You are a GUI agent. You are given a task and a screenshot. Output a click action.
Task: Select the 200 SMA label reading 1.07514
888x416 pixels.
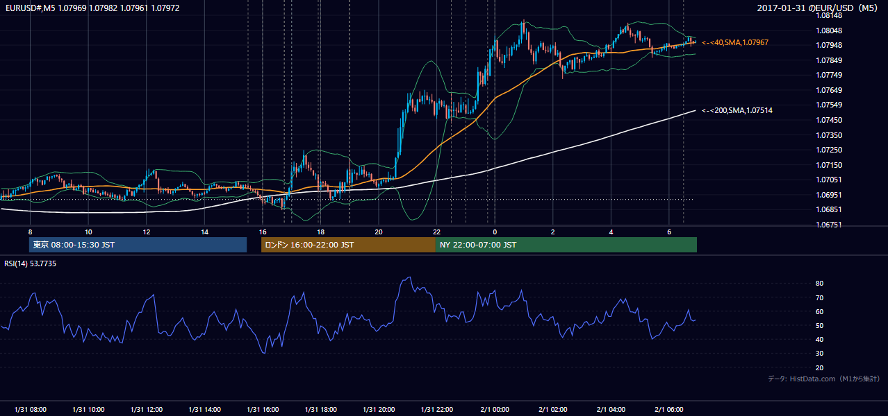point(737,110)
